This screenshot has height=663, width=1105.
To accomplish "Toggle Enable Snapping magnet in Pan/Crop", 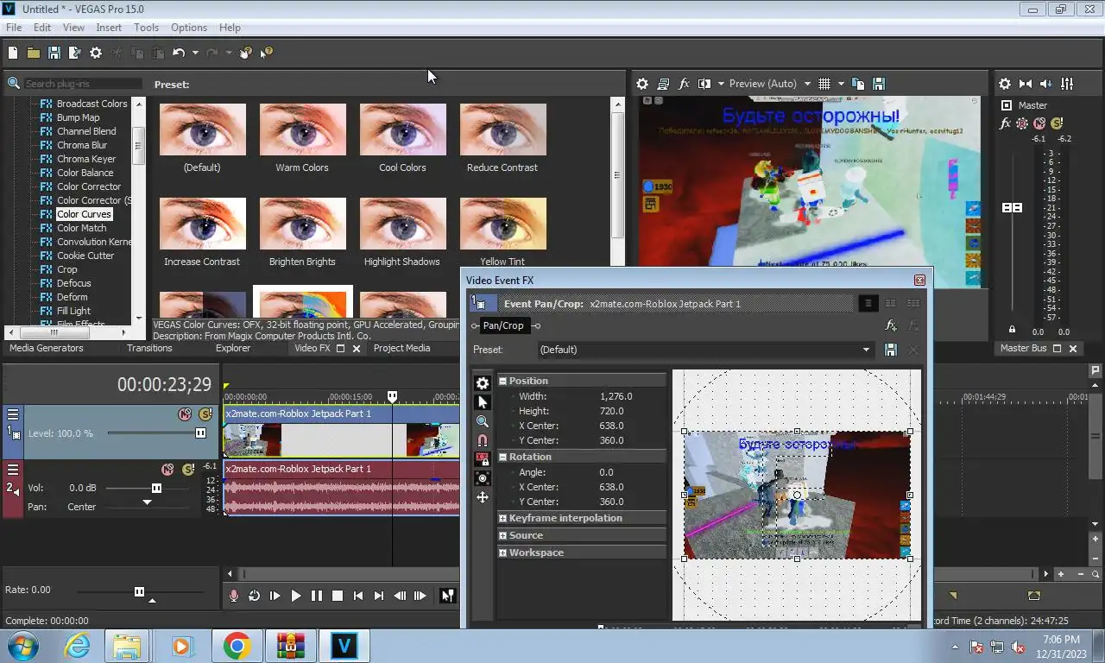I will [x=483, y=440].
